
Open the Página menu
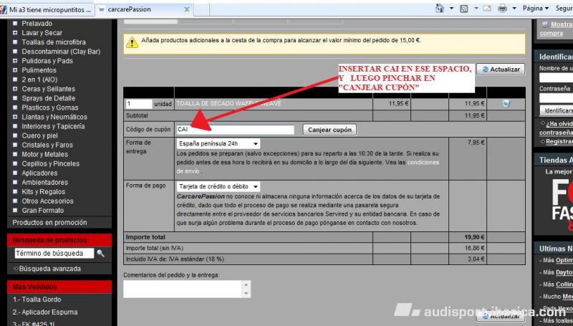coord(536,9)
